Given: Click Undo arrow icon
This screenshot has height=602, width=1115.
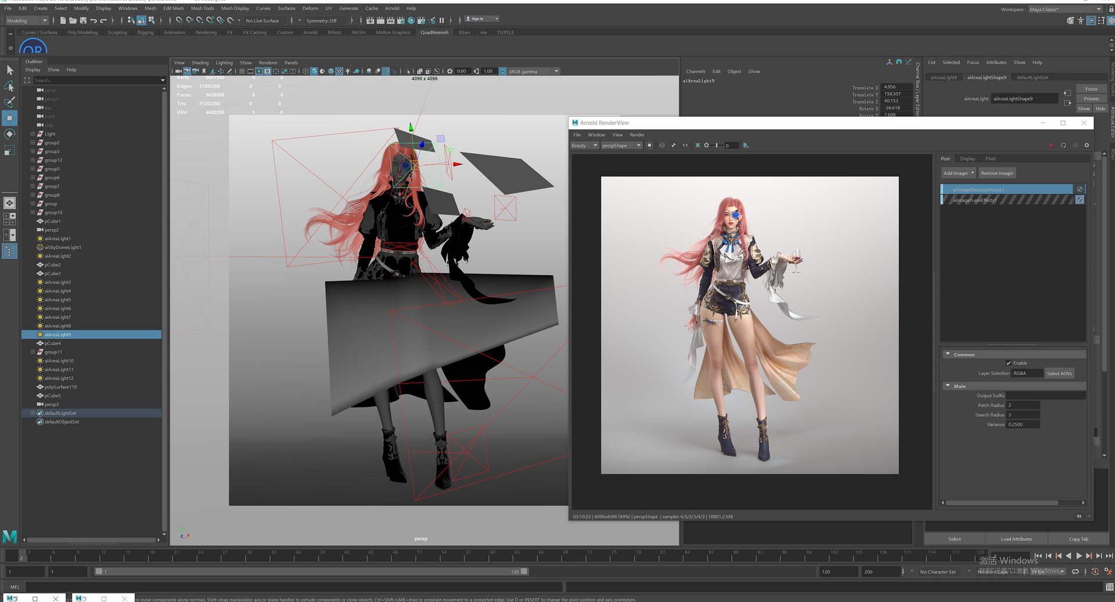Looking at the screenshot, I should [93, 20].
